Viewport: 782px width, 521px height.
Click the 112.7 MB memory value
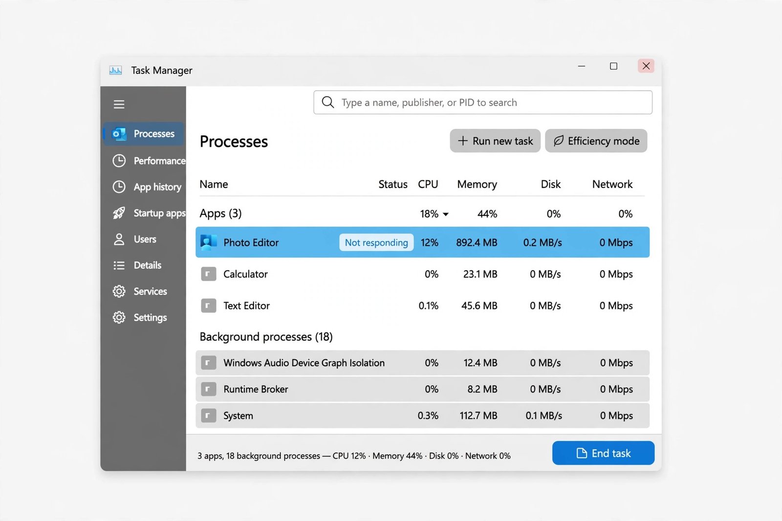[478, 416]
